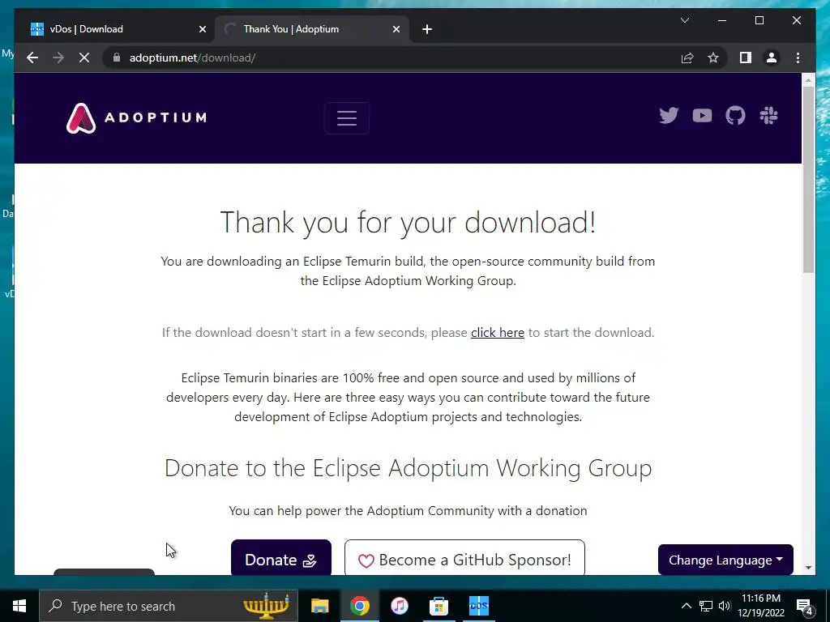This screenshot has height=622, width=830.
Task: Click the menorah search highlight icon
Action: coord(266,606)
